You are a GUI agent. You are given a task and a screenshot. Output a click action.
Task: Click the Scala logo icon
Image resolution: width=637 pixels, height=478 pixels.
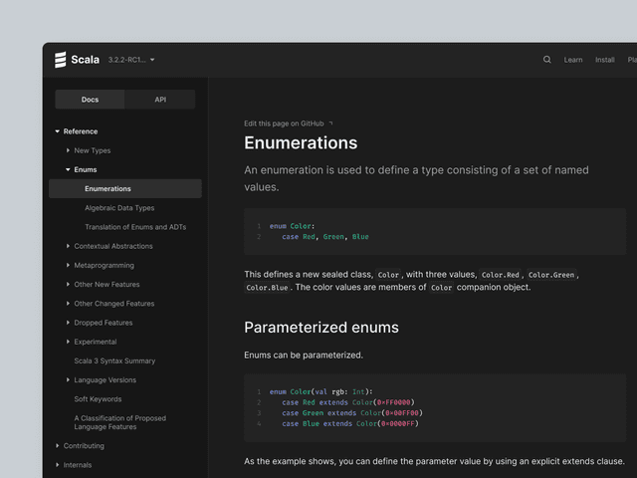61,60
